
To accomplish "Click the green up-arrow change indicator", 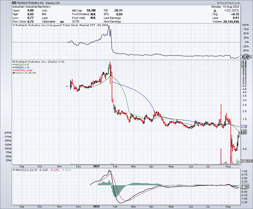I will 215,10.
